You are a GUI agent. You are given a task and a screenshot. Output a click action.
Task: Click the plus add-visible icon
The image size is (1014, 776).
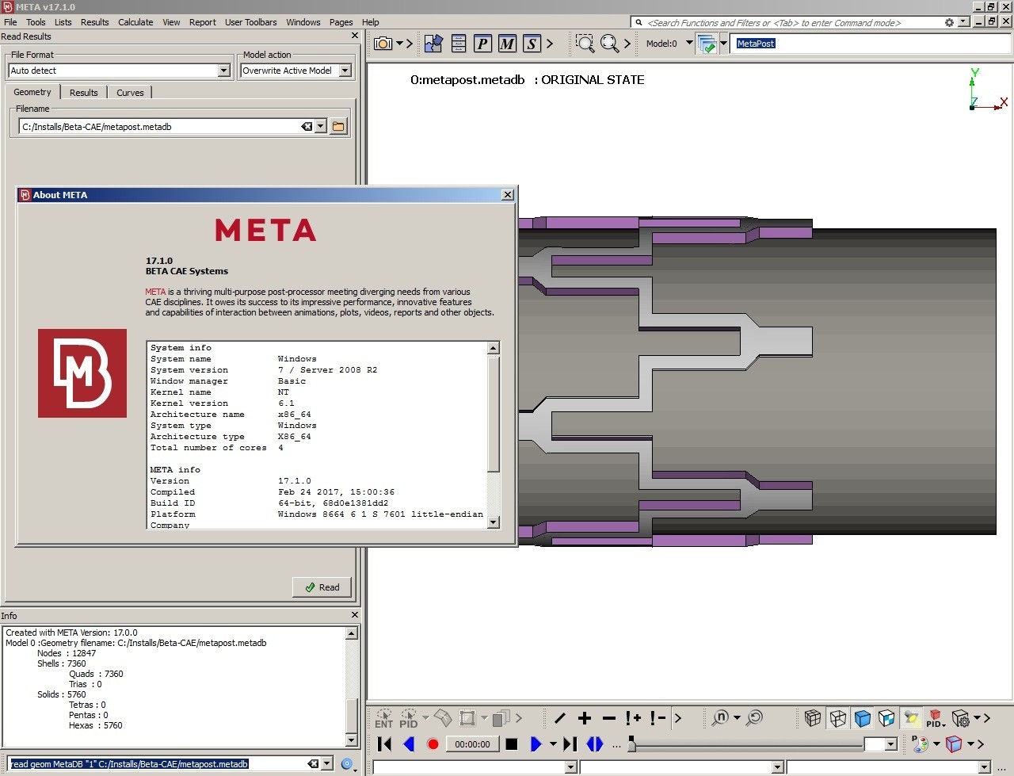click(585, 718)
